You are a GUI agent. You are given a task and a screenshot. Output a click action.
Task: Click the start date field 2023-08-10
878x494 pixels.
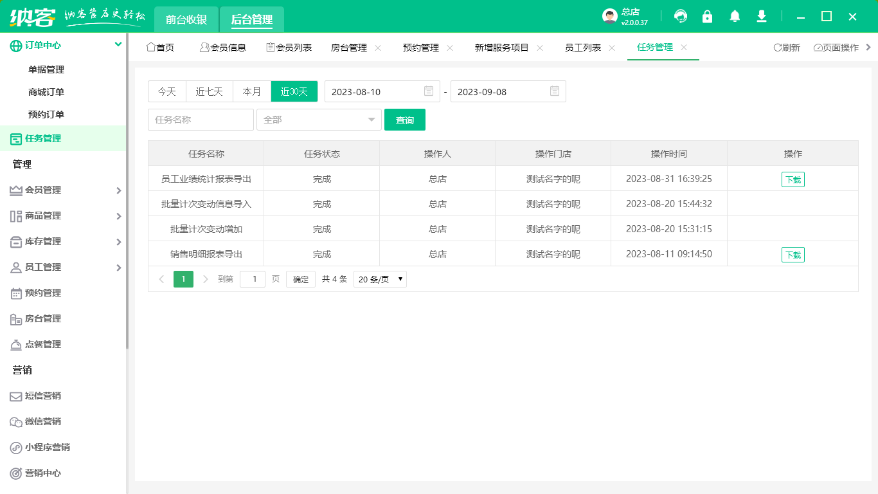[x=382, y=91]
